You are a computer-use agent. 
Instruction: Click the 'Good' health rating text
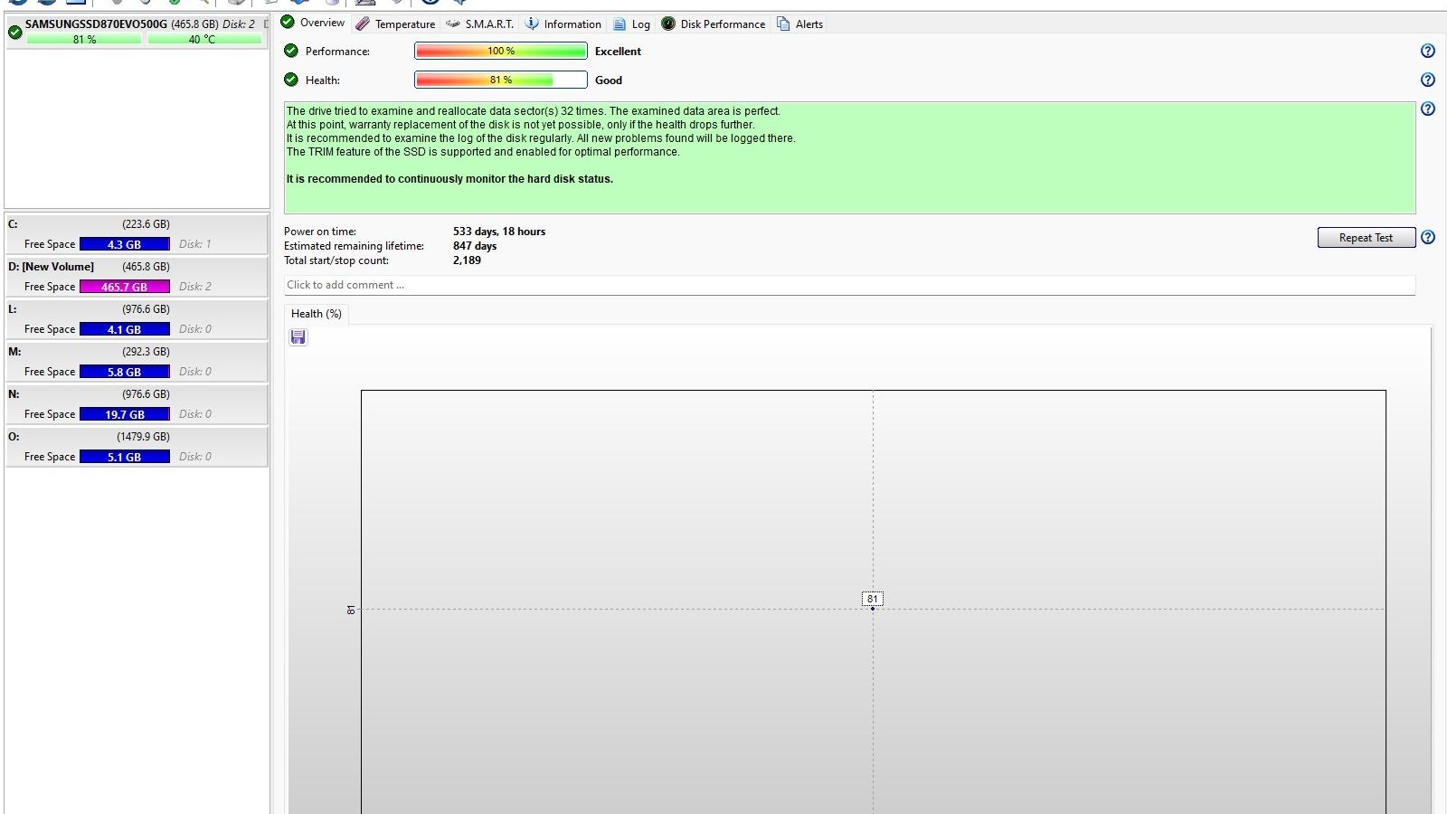[x=609, y=80]
